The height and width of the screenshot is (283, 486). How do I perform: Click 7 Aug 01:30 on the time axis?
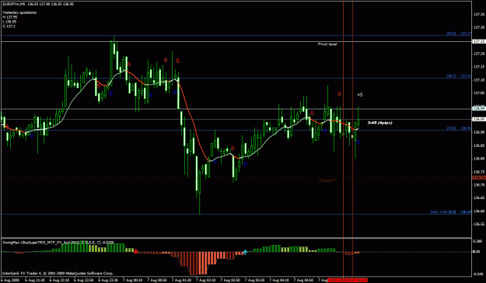coord(181,280)
